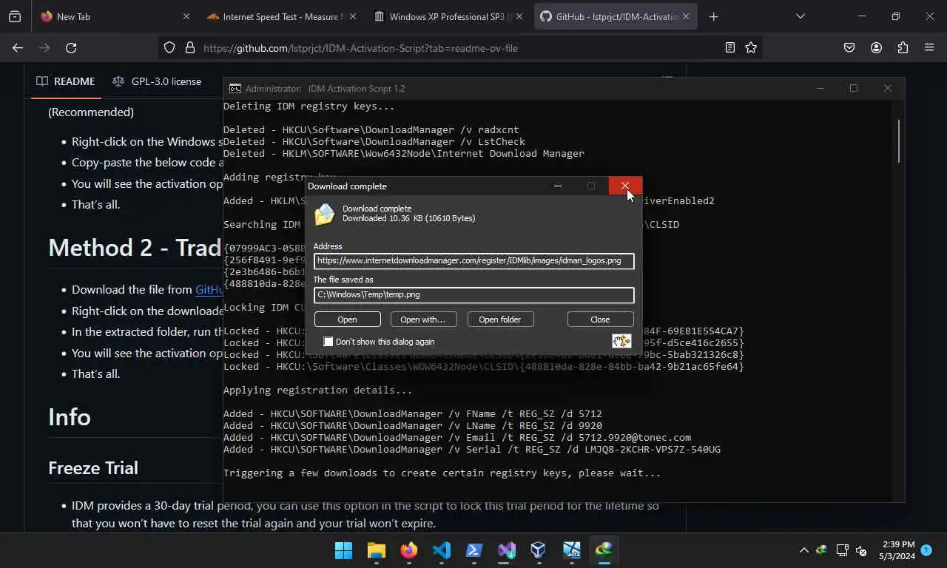Screen dimensions: 947x568
Task: Open VirtualBox from the taskbar
Action: click(539, 550)
